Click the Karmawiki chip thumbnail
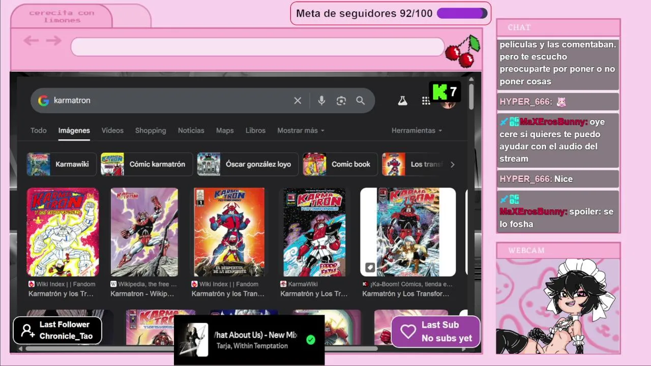 point(39,164)
